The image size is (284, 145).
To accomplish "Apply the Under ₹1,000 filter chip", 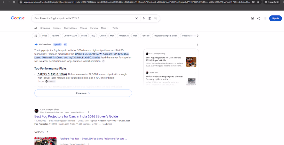I will coord(70,36).
